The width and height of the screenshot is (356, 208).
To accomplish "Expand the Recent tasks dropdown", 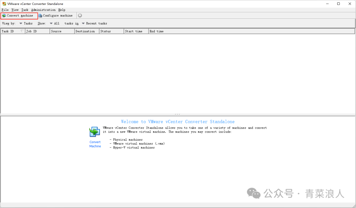I will click(x=95, y=23).
